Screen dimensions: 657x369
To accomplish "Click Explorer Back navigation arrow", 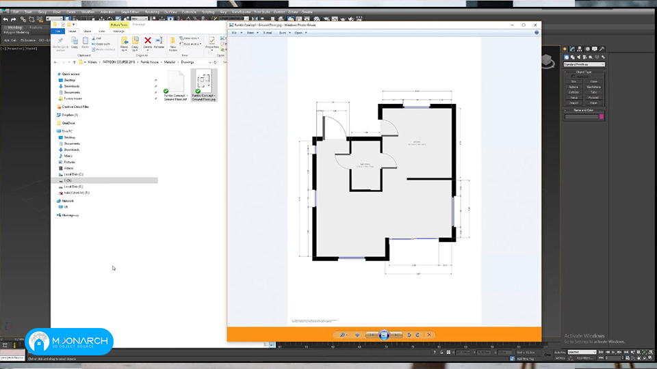I will 55,62.
